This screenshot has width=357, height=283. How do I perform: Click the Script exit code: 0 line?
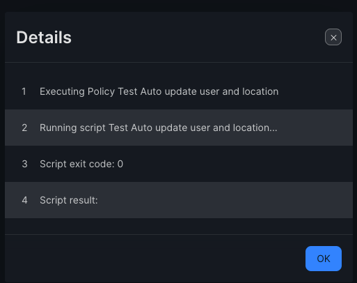[179, 164]
